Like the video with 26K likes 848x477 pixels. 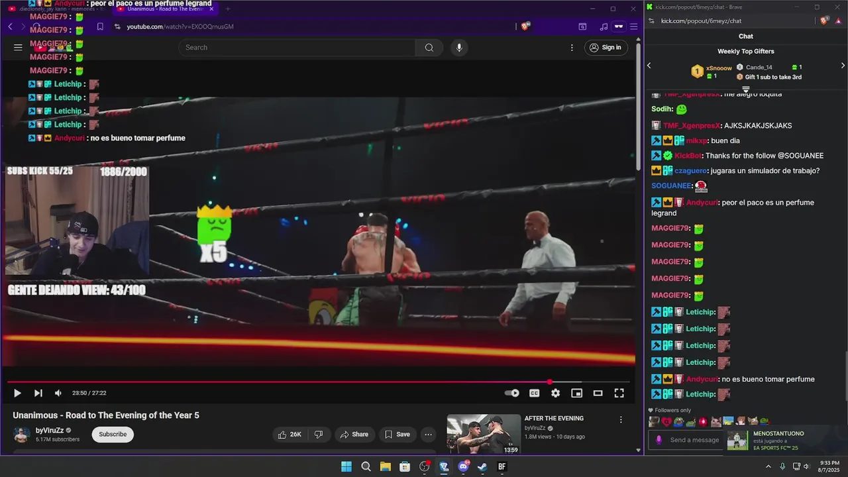pyautogui.click(x=290, y=435)
